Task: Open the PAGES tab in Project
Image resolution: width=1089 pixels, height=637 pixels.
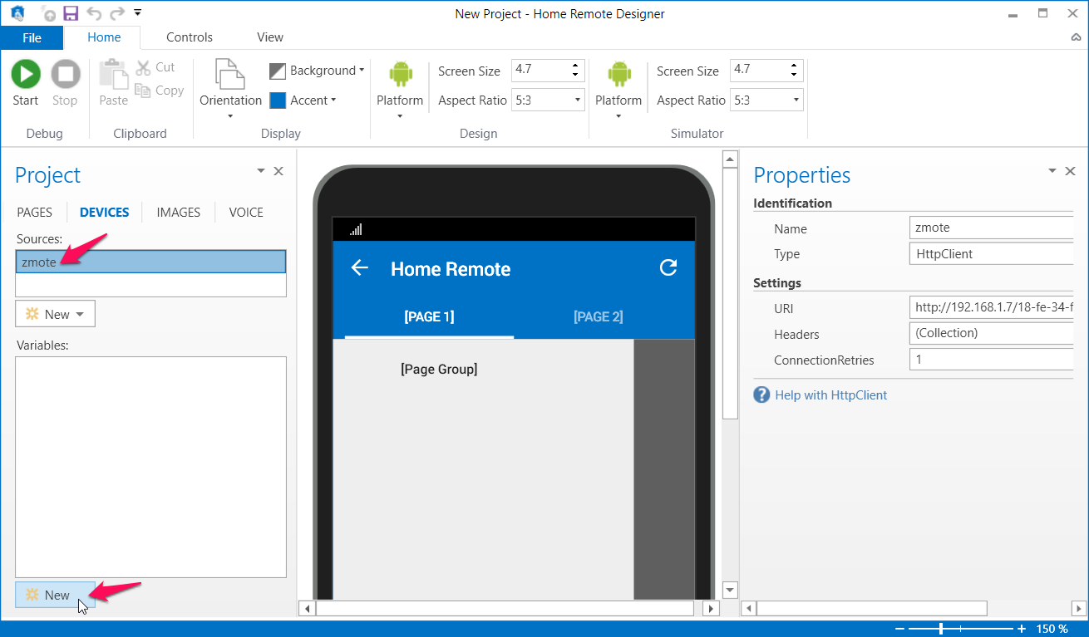Action: (35, 212)
